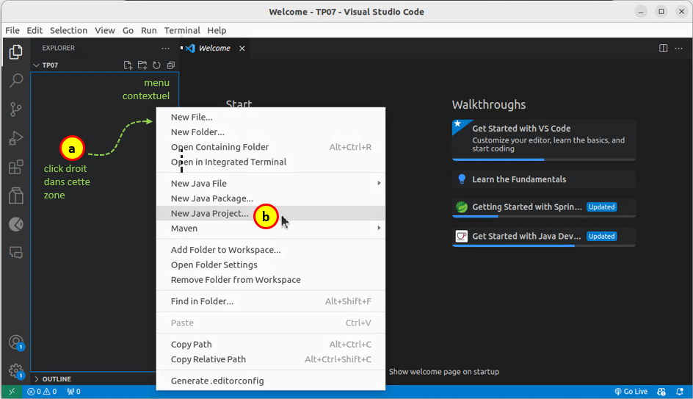Split the editor to the right

[x=663, y=48]
